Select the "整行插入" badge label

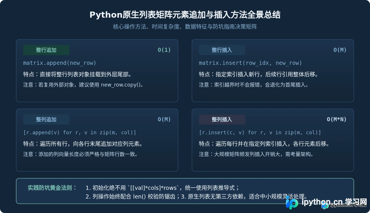point(222,50)
